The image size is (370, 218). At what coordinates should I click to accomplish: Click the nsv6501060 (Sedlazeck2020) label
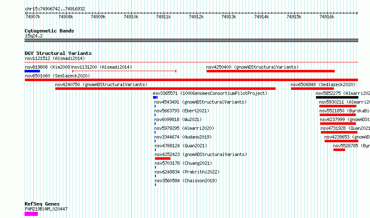coord(57,76)
